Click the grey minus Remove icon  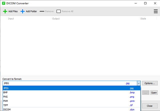tap(42, 11)
